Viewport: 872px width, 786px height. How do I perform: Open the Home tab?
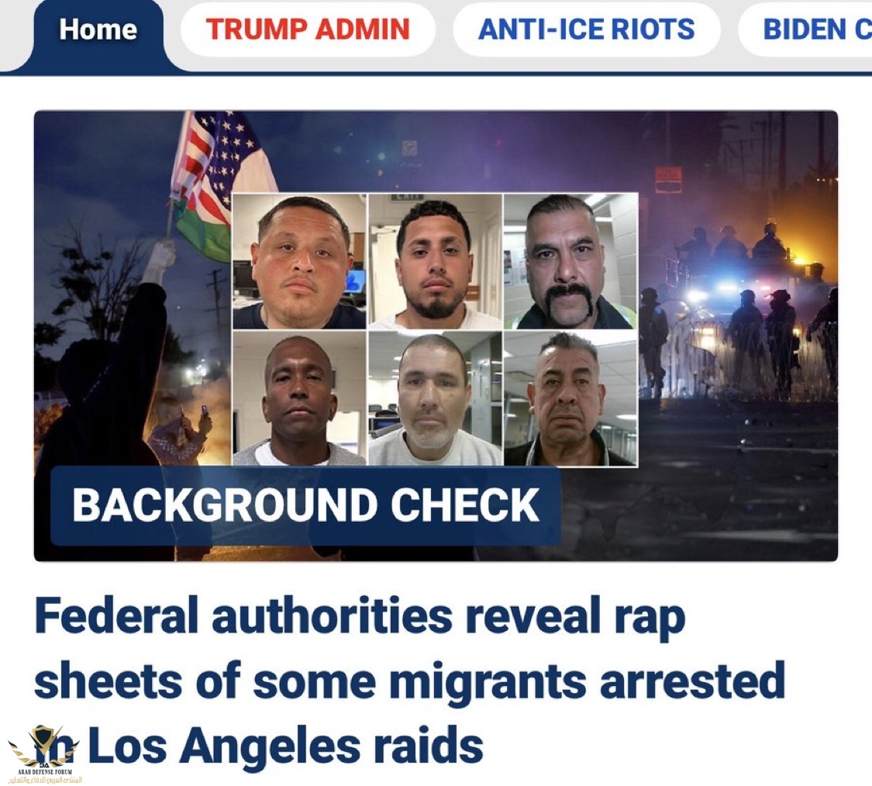click(98, 30)
